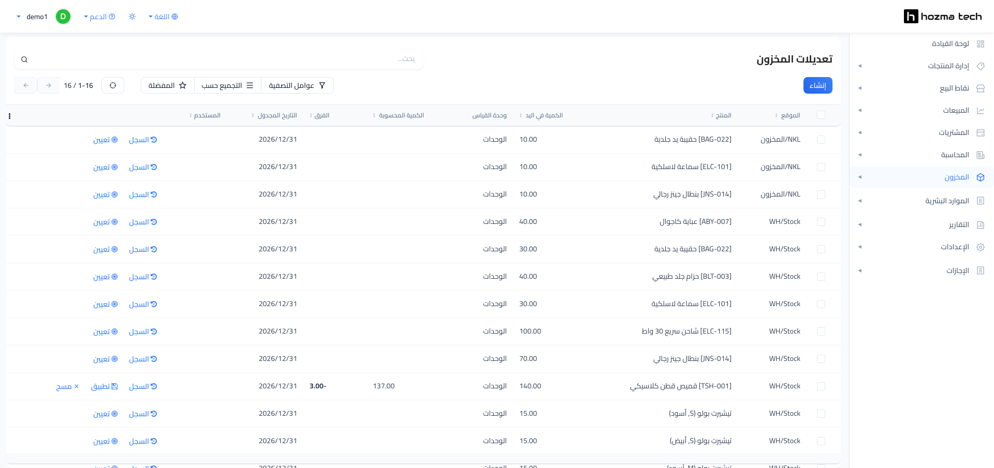Click the leaves document icon in sidebar
This screenshot has width=994, height=468.
coord(981,270)
